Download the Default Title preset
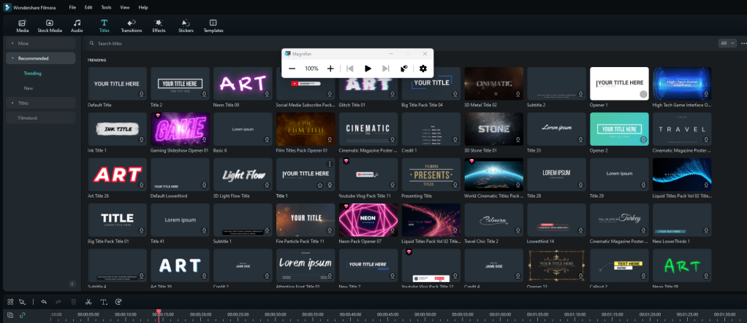 pos(142,95)
